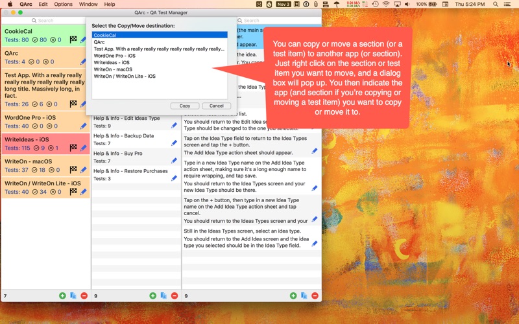This screenshot has height=324, width=519.
Task: Add a new app with the green plus in the apps column
Action: [x=62, y=295]
